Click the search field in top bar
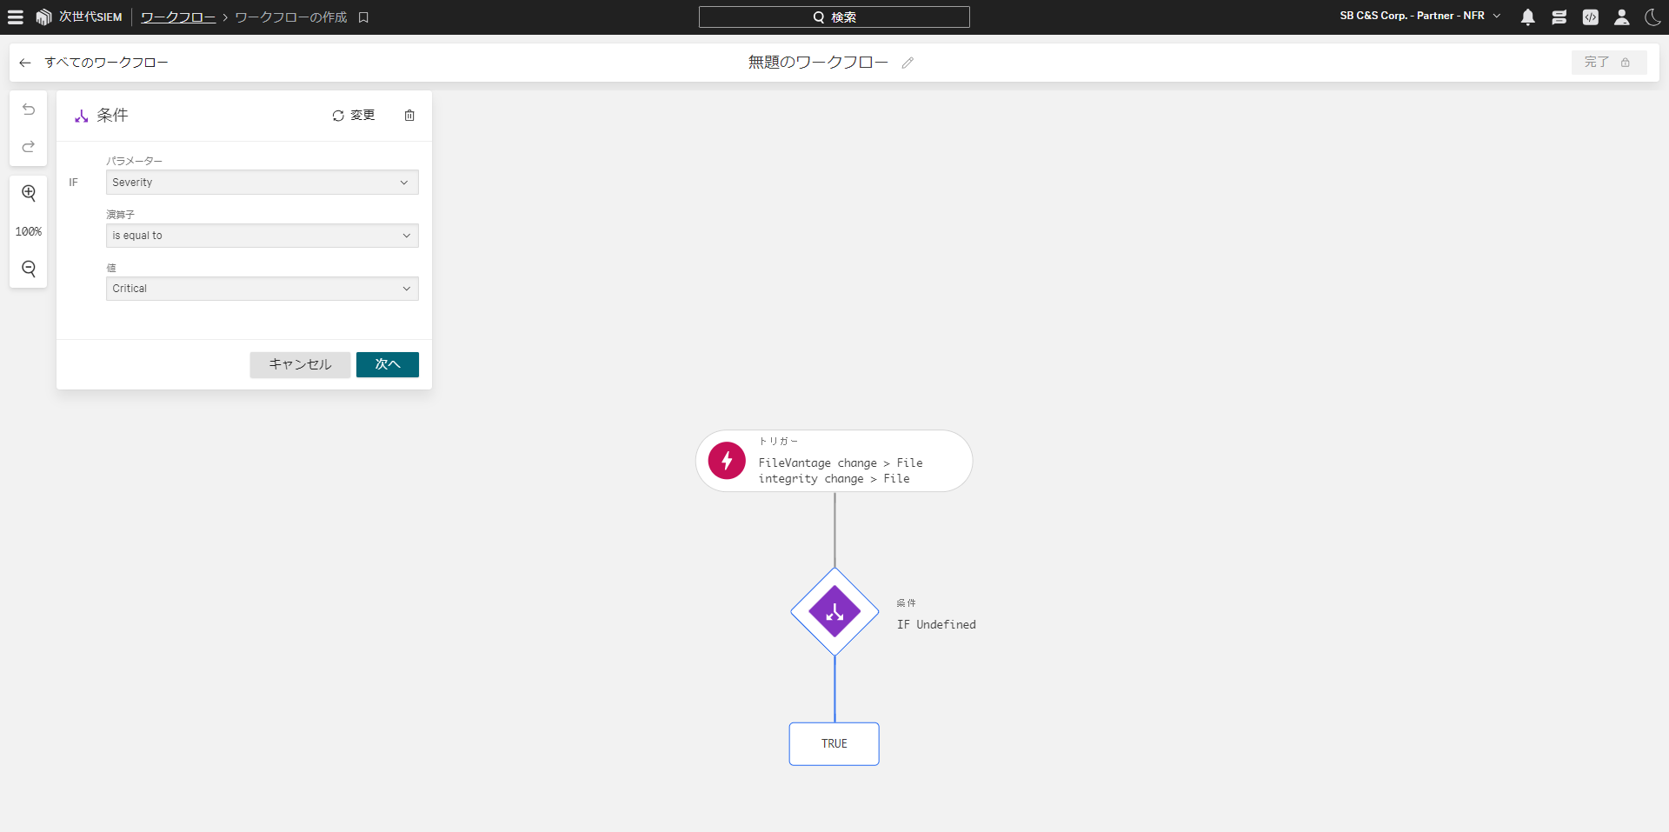The height and width of the screenshot is (832, 1669). [834, 17]
